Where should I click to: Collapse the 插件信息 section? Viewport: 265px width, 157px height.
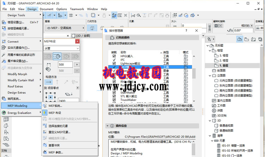(x=108, y=126)
